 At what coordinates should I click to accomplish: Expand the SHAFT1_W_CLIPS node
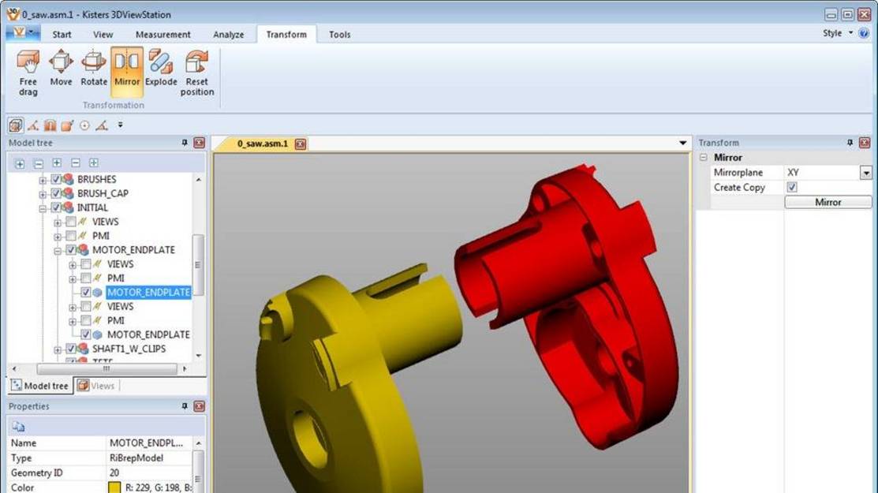pos(58,349)
